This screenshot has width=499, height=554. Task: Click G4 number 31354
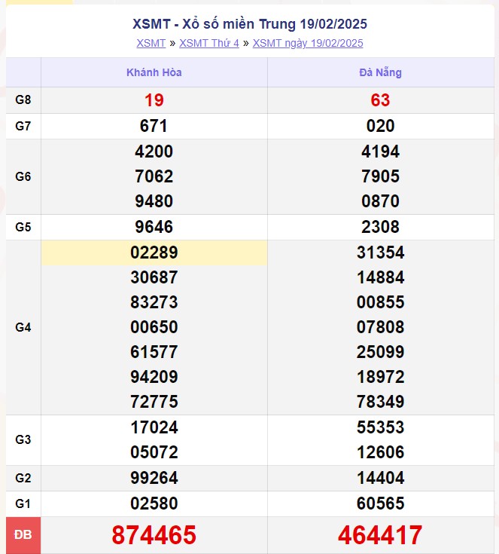pyautogui.click(x=380, y=253)
